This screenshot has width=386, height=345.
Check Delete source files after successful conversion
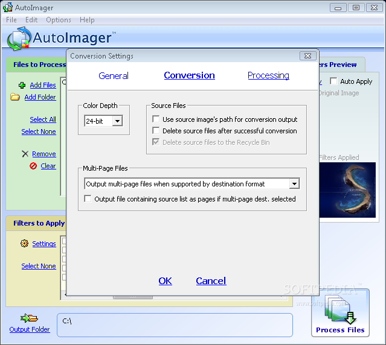point(156,130)
